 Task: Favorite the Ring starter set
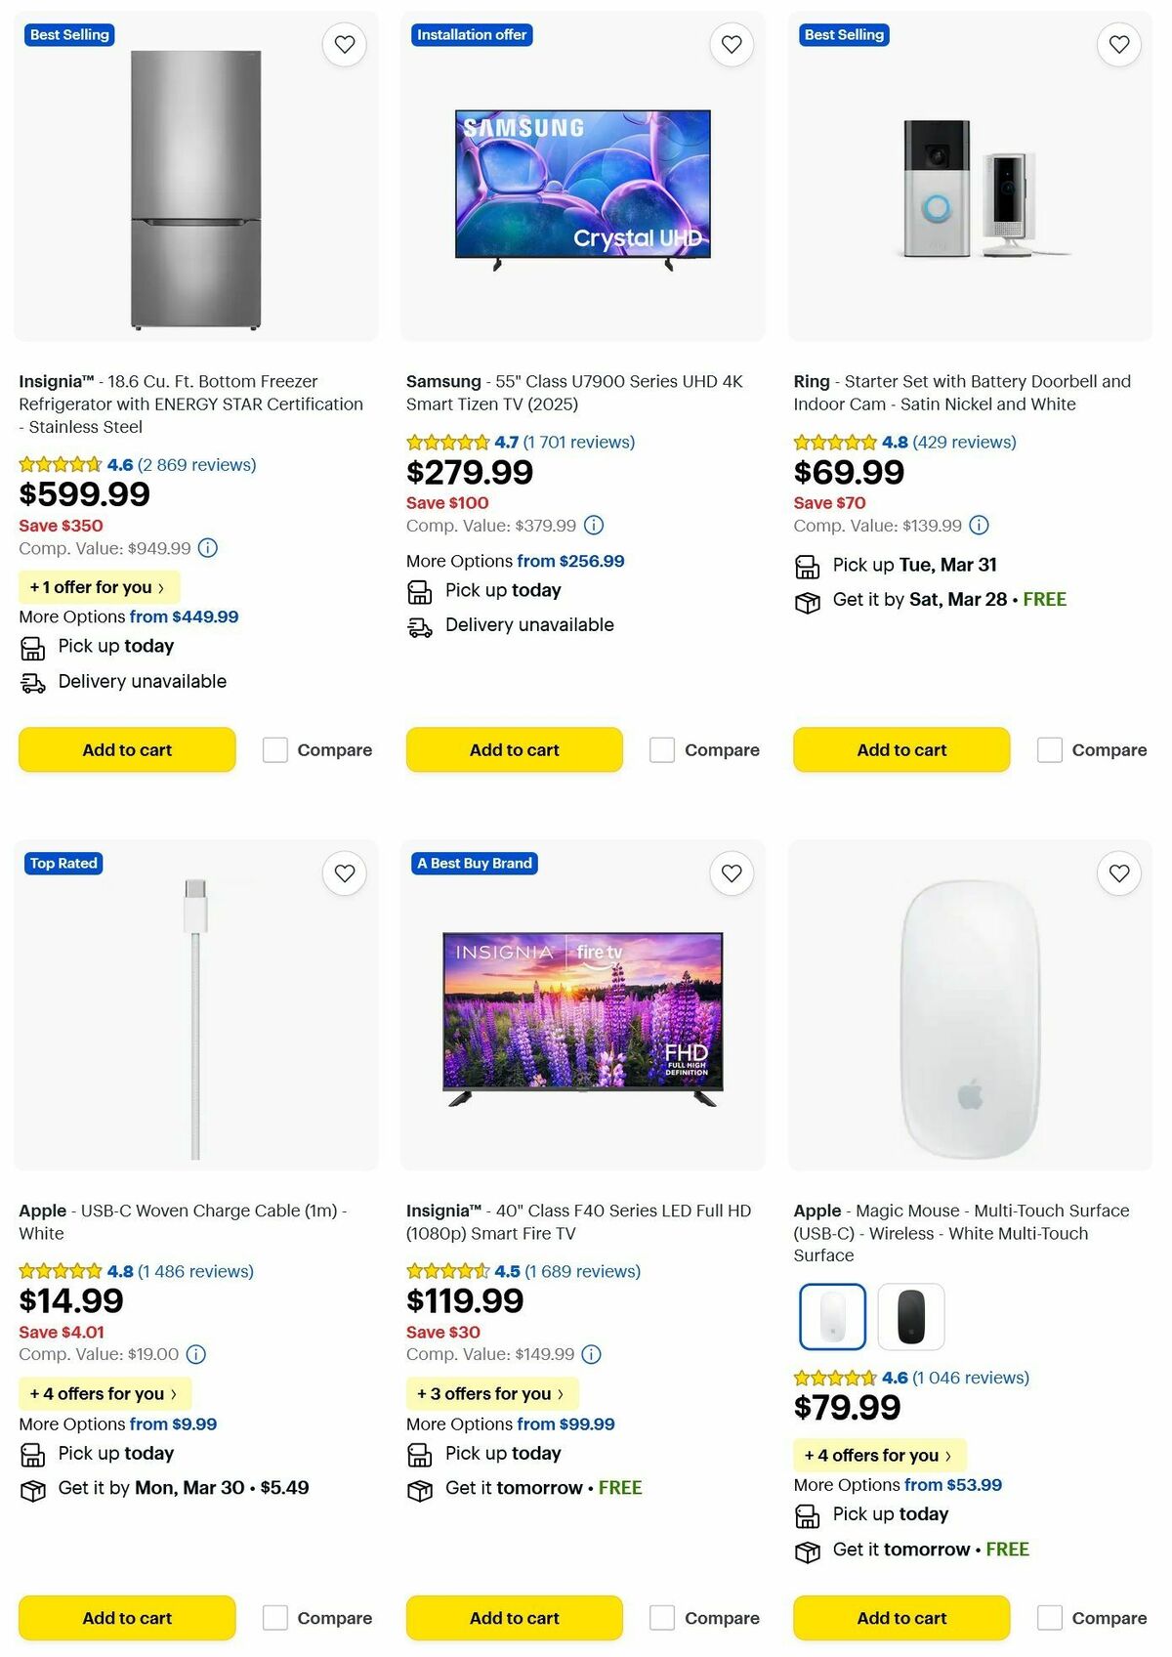pyautogui.click(x=1118, y=44)
